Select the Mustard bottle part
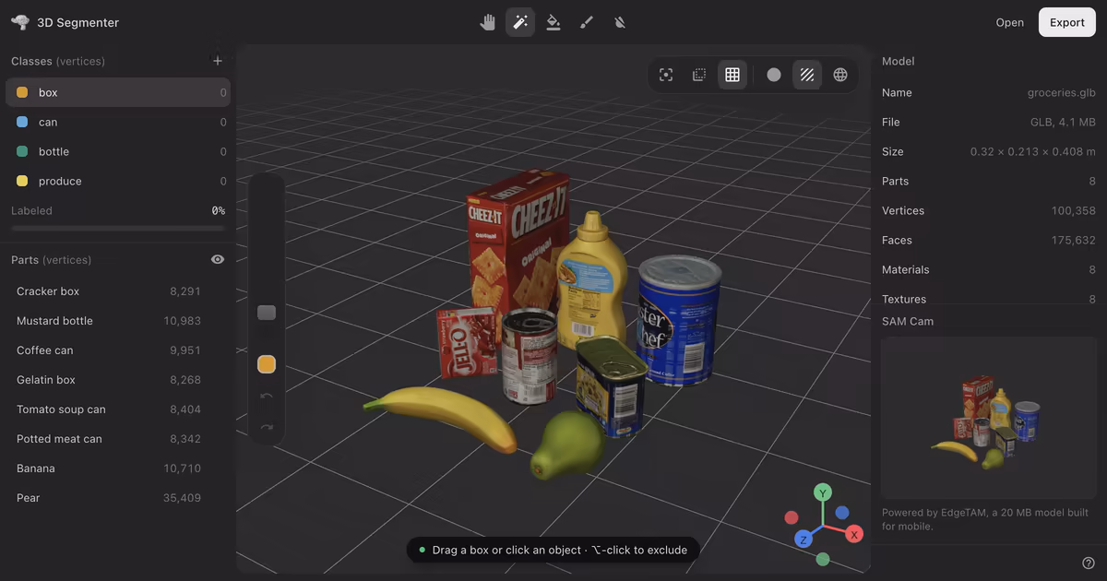The height and width of the screenshot is (581, 1107). click(x=118, y=321)
